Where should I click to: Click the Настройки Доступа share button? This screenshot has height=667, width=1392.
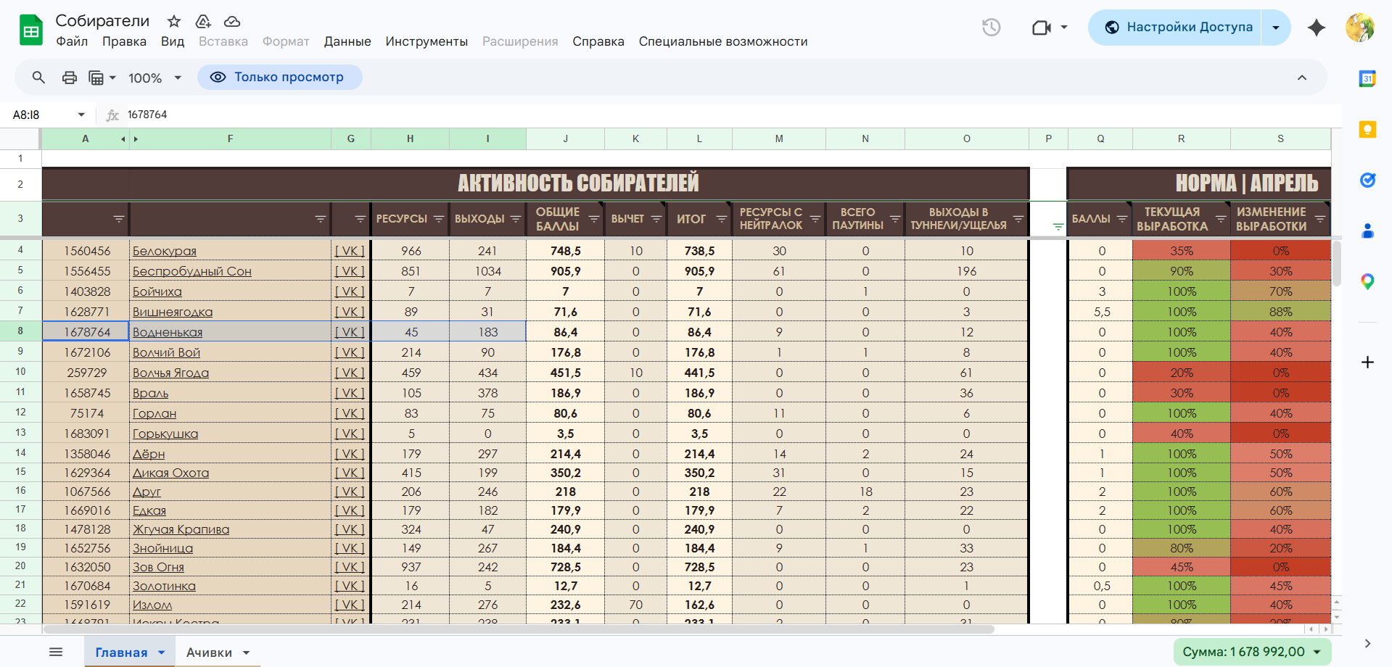[1179, 28]
